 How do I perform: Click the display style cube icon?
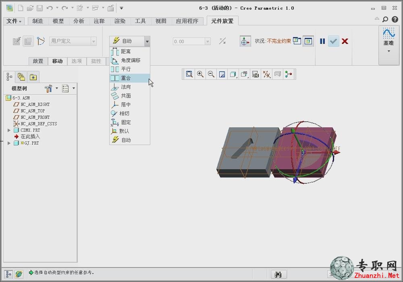[233, 74]
